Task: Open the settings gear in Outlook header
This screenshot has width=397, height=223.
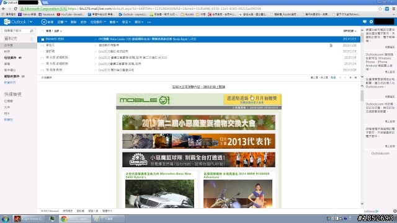Action: point(371,22)
